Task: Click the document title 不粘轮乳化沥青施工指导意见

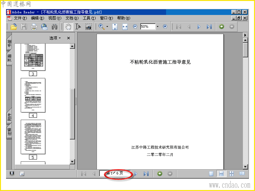Action: pos(160,62)
